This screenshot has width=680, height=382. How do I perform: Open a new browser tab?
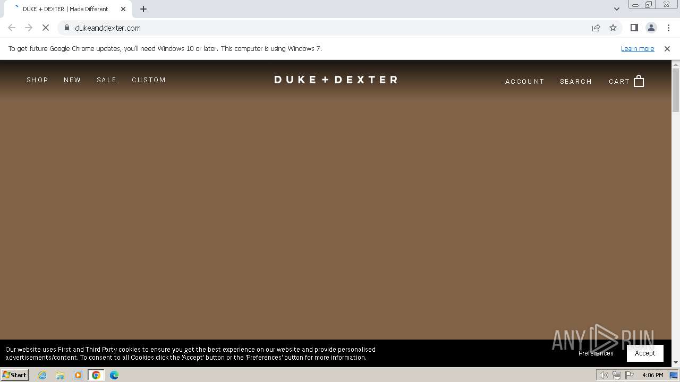(143, 9)
